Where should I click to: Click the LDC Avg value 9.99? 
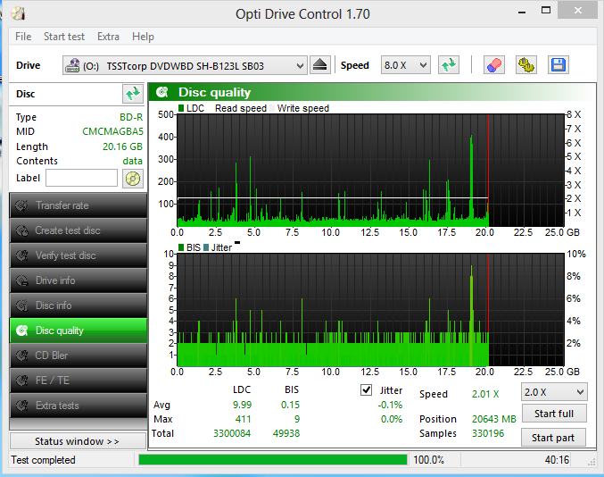click(242, 405)
